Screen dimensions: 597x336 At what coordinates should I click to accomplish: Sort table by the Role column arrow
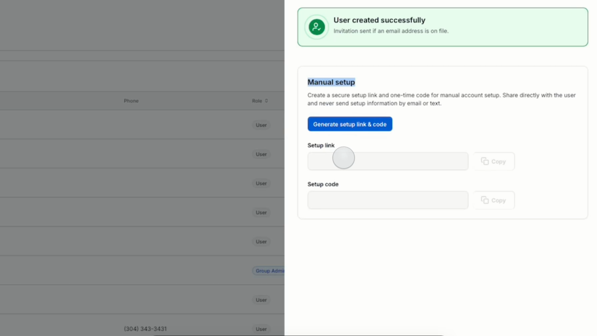tap(267, 101)
